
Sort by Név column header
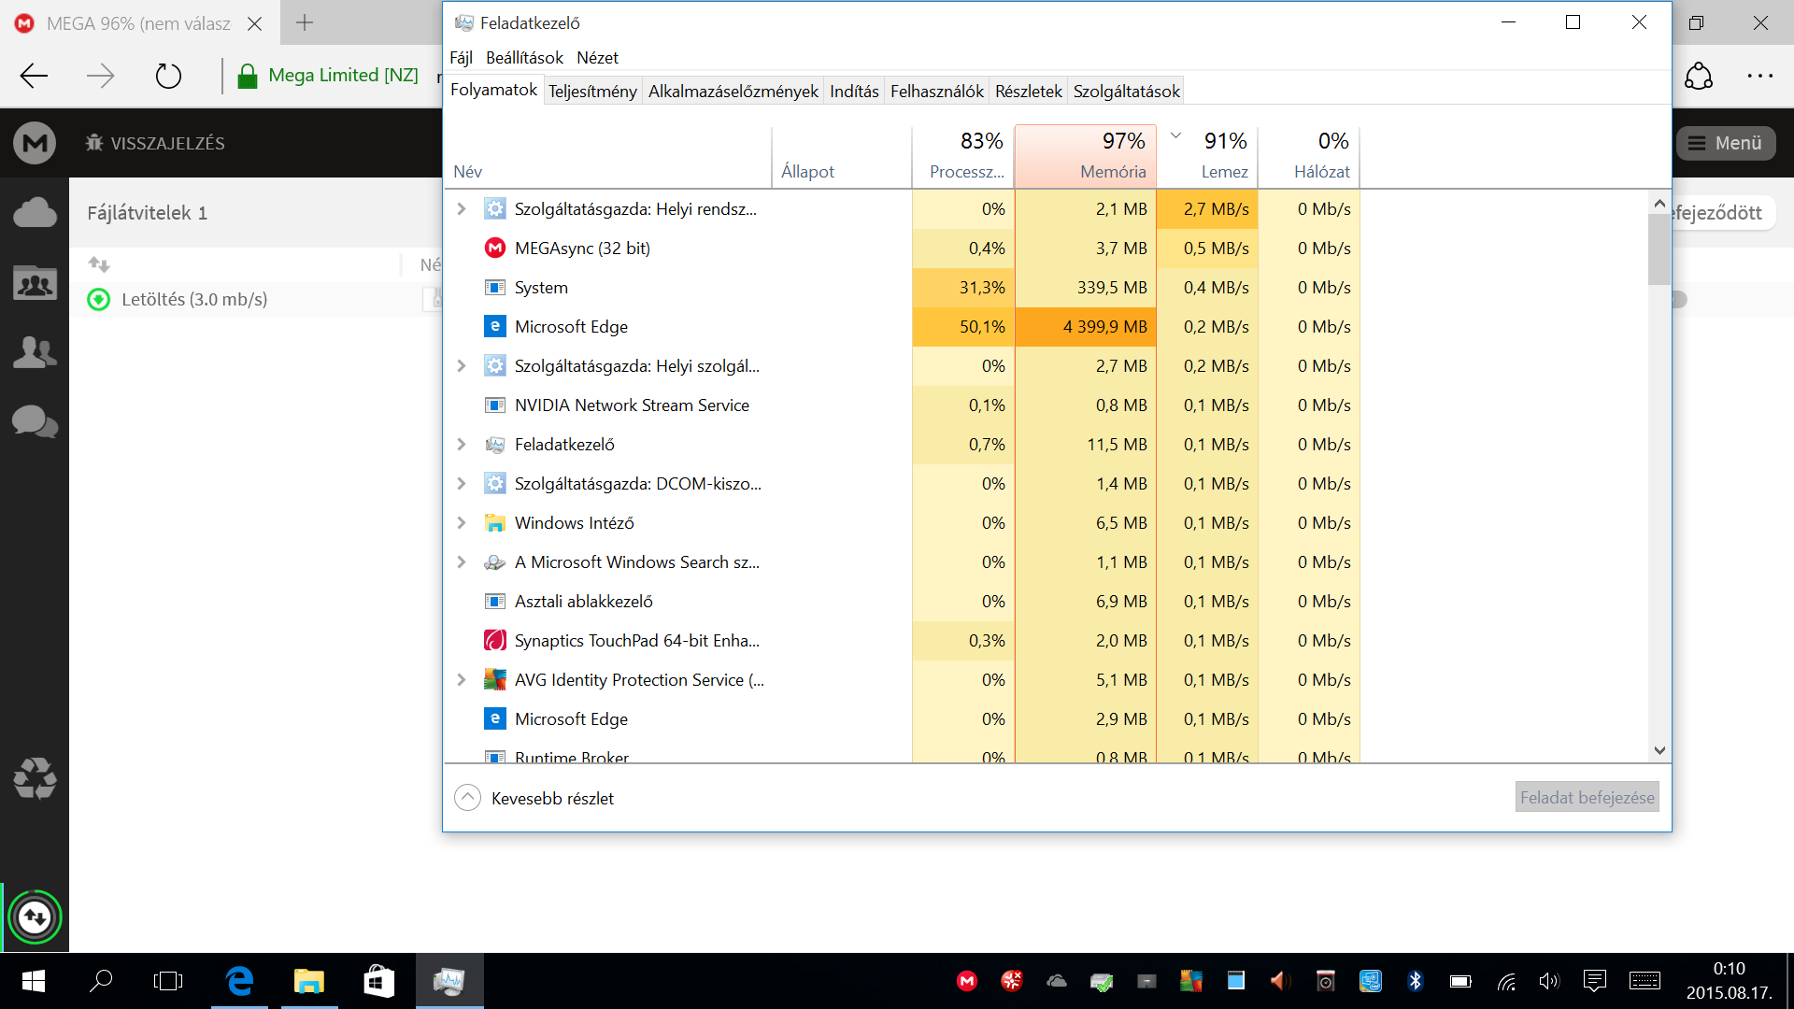[607, 157]
